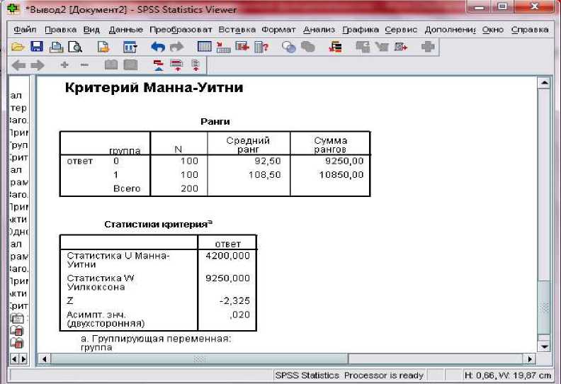
Task: Click the grey Associate autoscript icon
Action: 363,47
